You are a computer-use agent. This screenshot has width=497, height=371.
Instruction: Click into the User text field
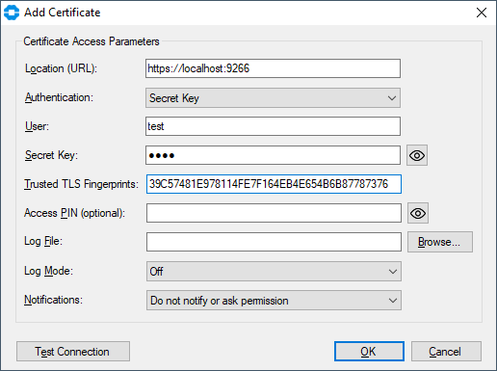click(273, 126)
